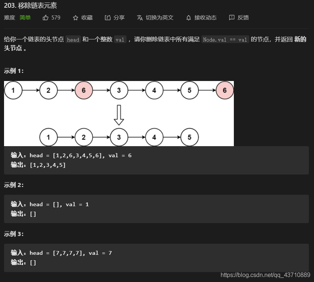Screen dimensions: 314x282
Task: Click the inline code Node.val == val
Action: click(225, 39)
